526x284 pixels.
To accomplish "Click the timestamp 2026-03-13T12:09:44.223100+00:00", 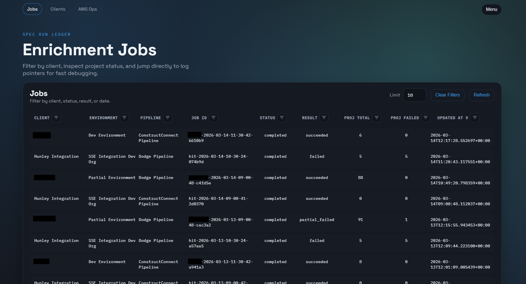I will point(460,243).
